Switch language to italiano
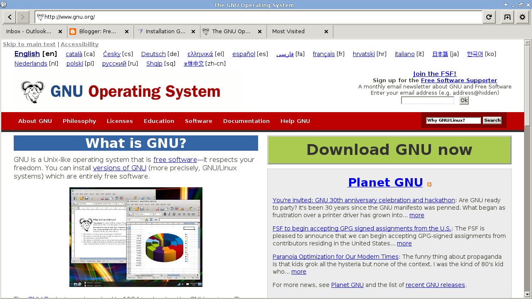 tap(405, 54)
